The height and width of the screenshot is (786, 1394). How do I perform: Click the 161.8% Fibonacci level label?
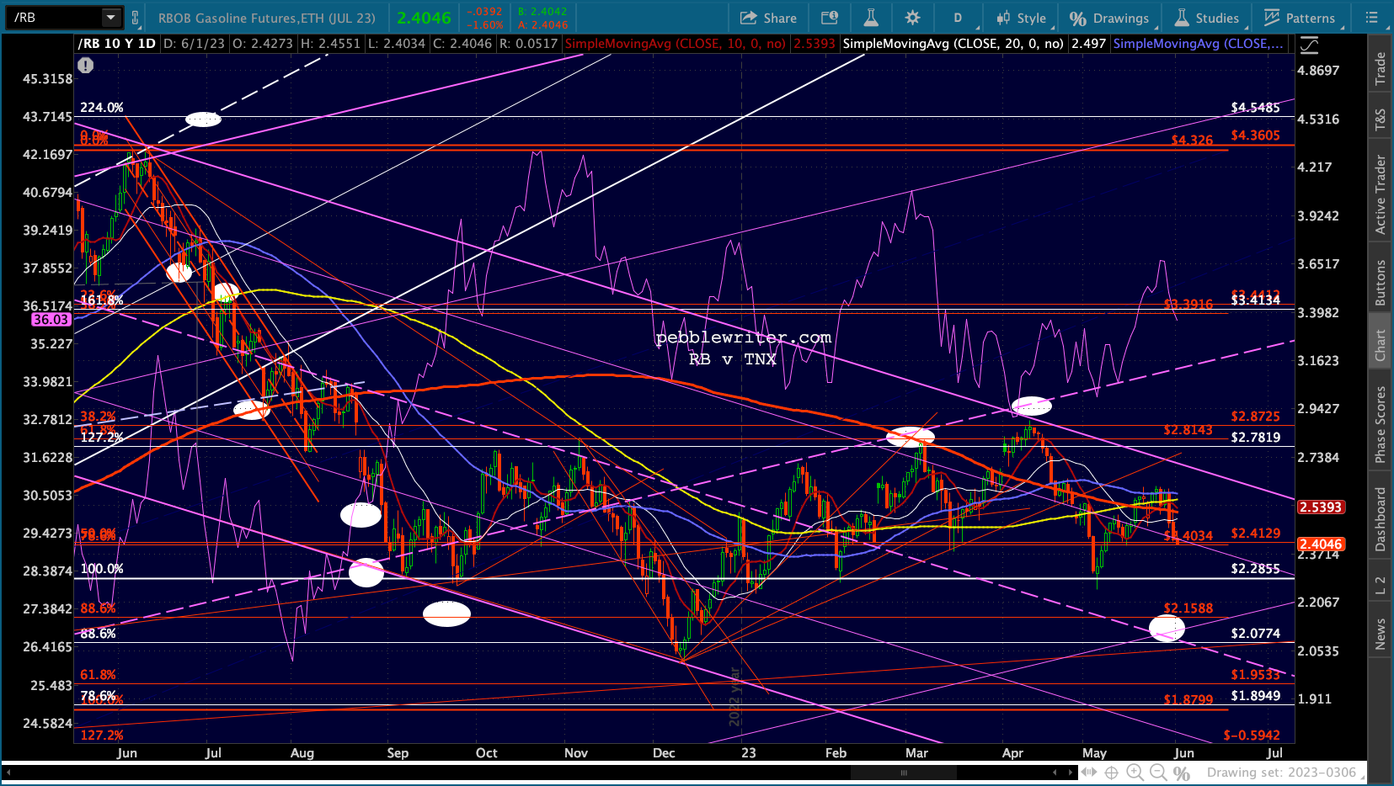tap(102, 300)
